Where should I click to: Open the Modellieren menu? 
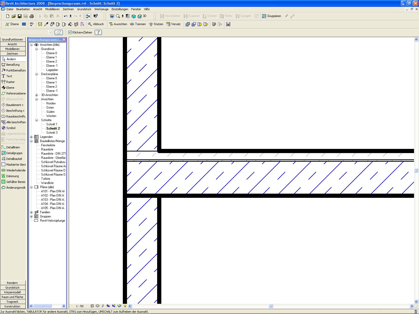52,9
